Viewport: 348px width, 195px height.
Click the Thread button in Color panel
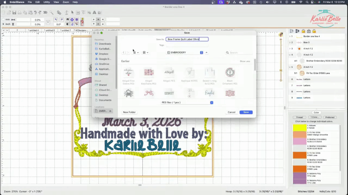tap(299, 117)
